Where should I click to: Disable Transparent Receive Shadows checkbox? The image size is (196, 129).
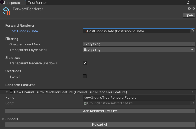[85, 63]
